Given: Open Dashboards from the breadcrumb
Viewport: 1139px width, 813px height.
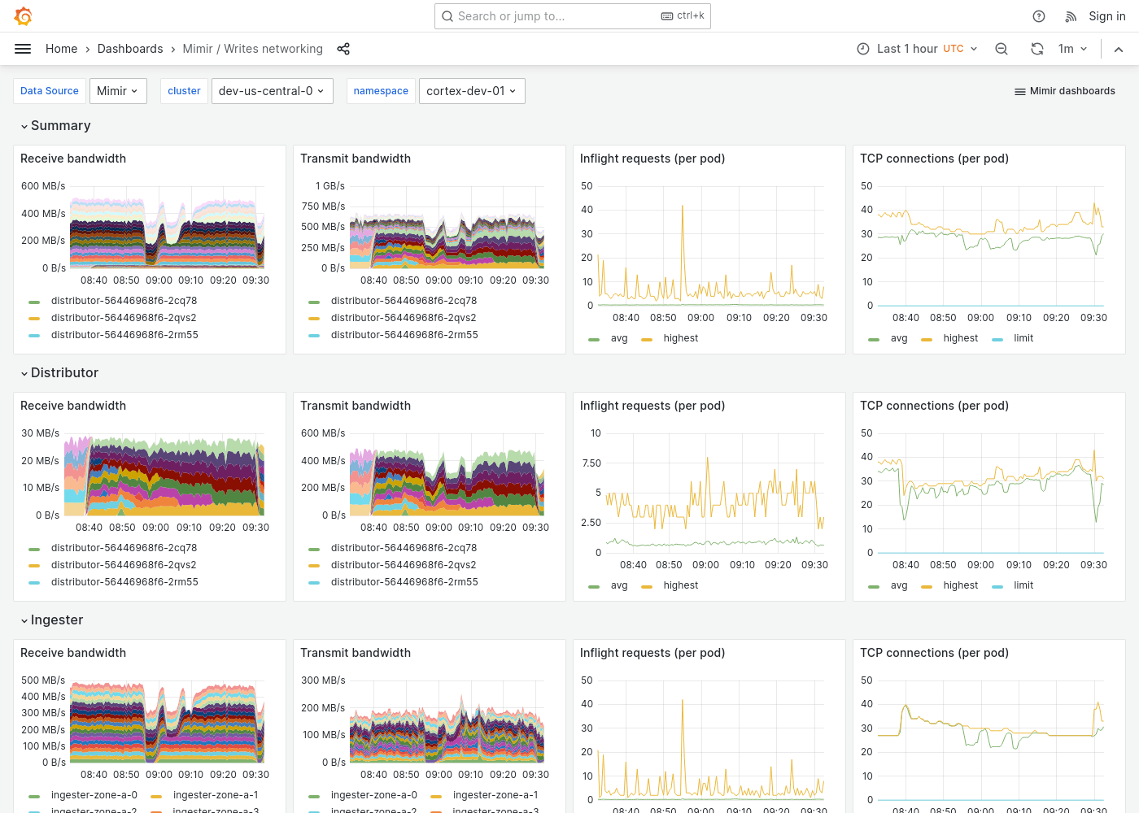Looking at the screenshot, I should click(130, 49).
